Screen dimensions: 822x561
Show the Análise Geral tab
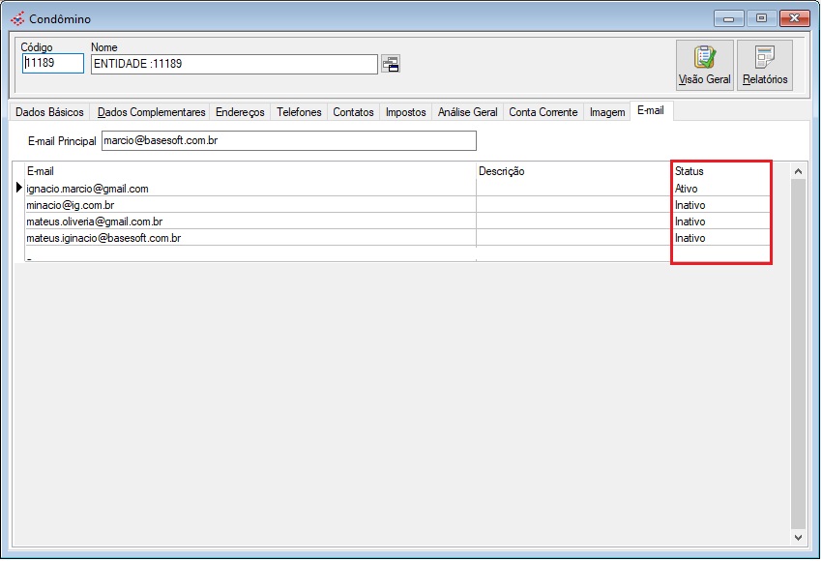point(467,112)
